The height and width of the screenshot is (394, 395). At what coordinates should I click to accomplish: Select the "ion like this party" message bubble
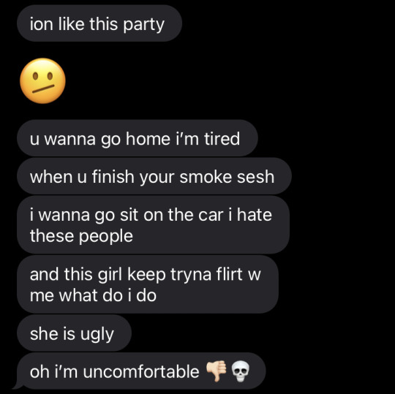click(99, 23)
